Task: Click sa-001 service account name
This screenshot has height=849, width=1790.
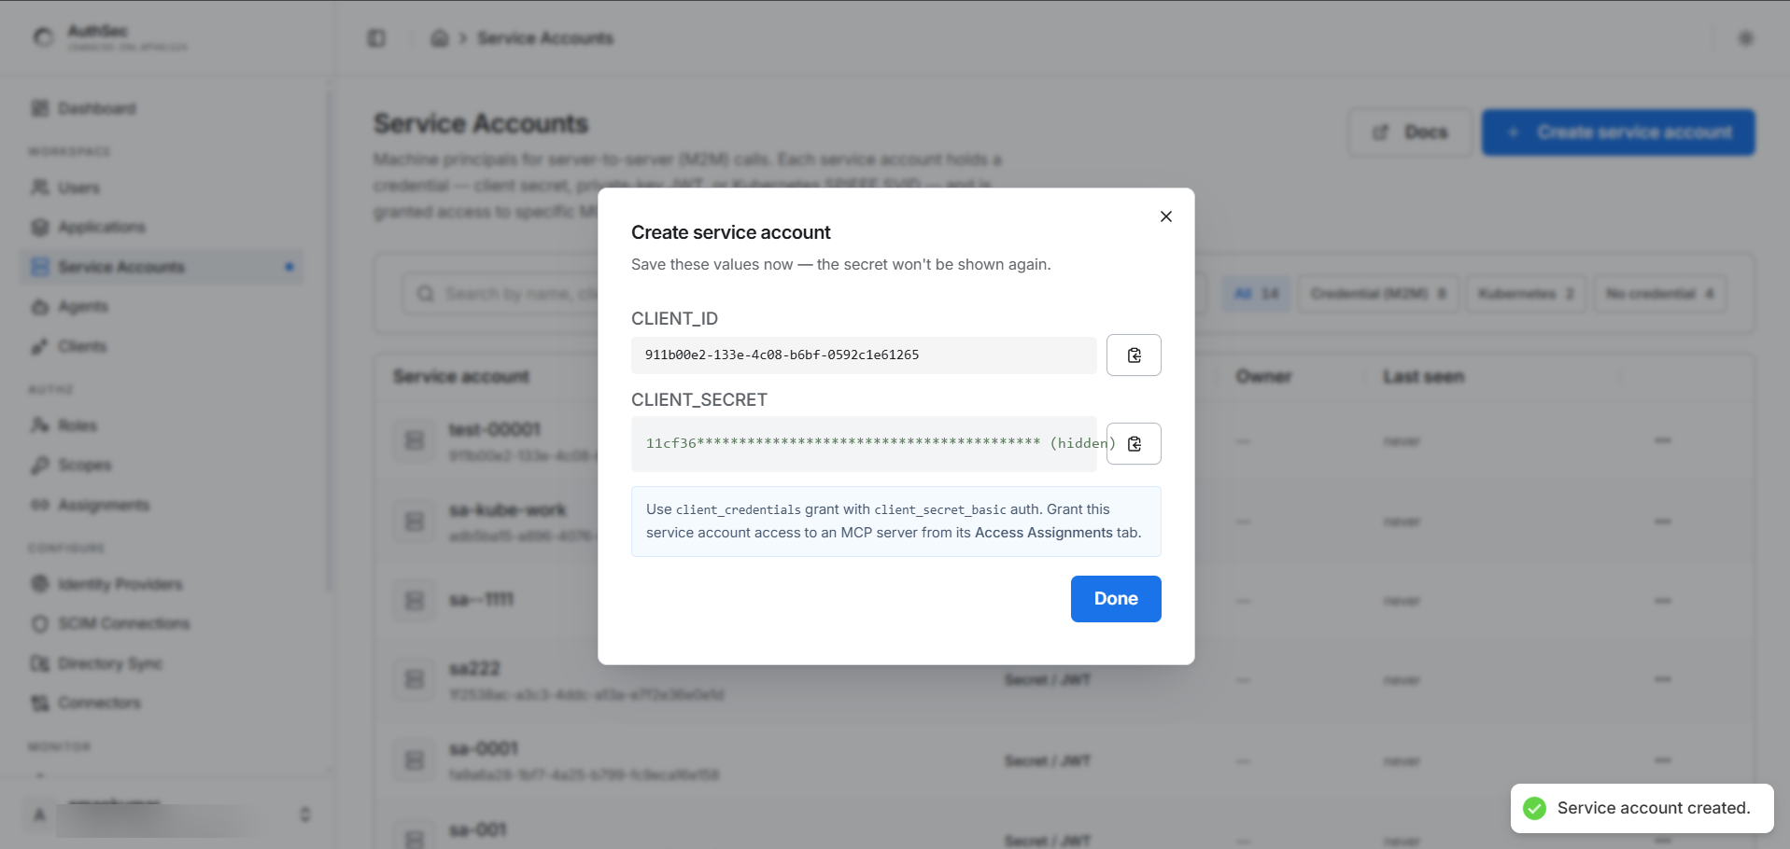Action: [478, 829]
